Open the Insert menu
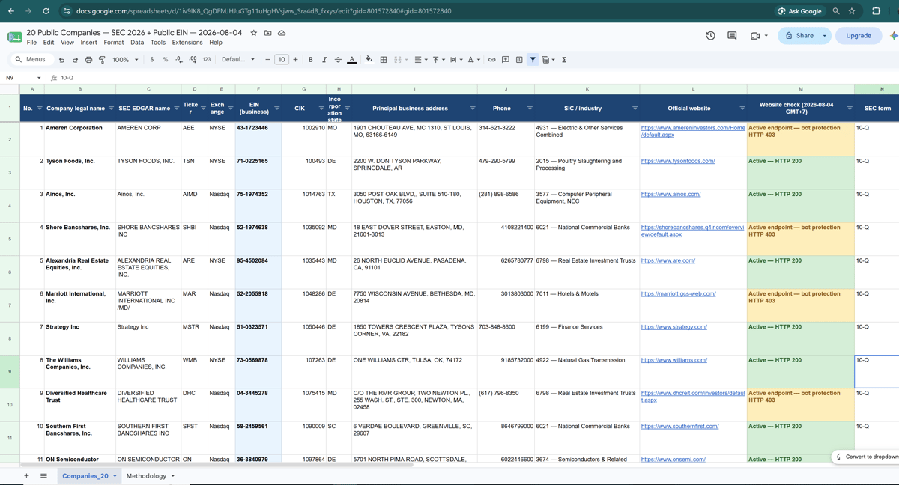 [x=88, y=43]
